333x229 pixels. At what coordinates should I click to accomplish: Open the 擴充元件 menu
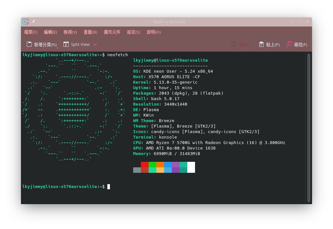(112, 32)
